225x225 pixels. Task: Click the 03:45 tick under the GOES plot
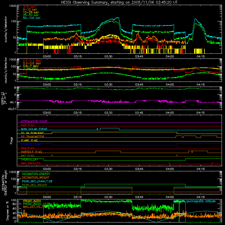click(x=139, y=113)
